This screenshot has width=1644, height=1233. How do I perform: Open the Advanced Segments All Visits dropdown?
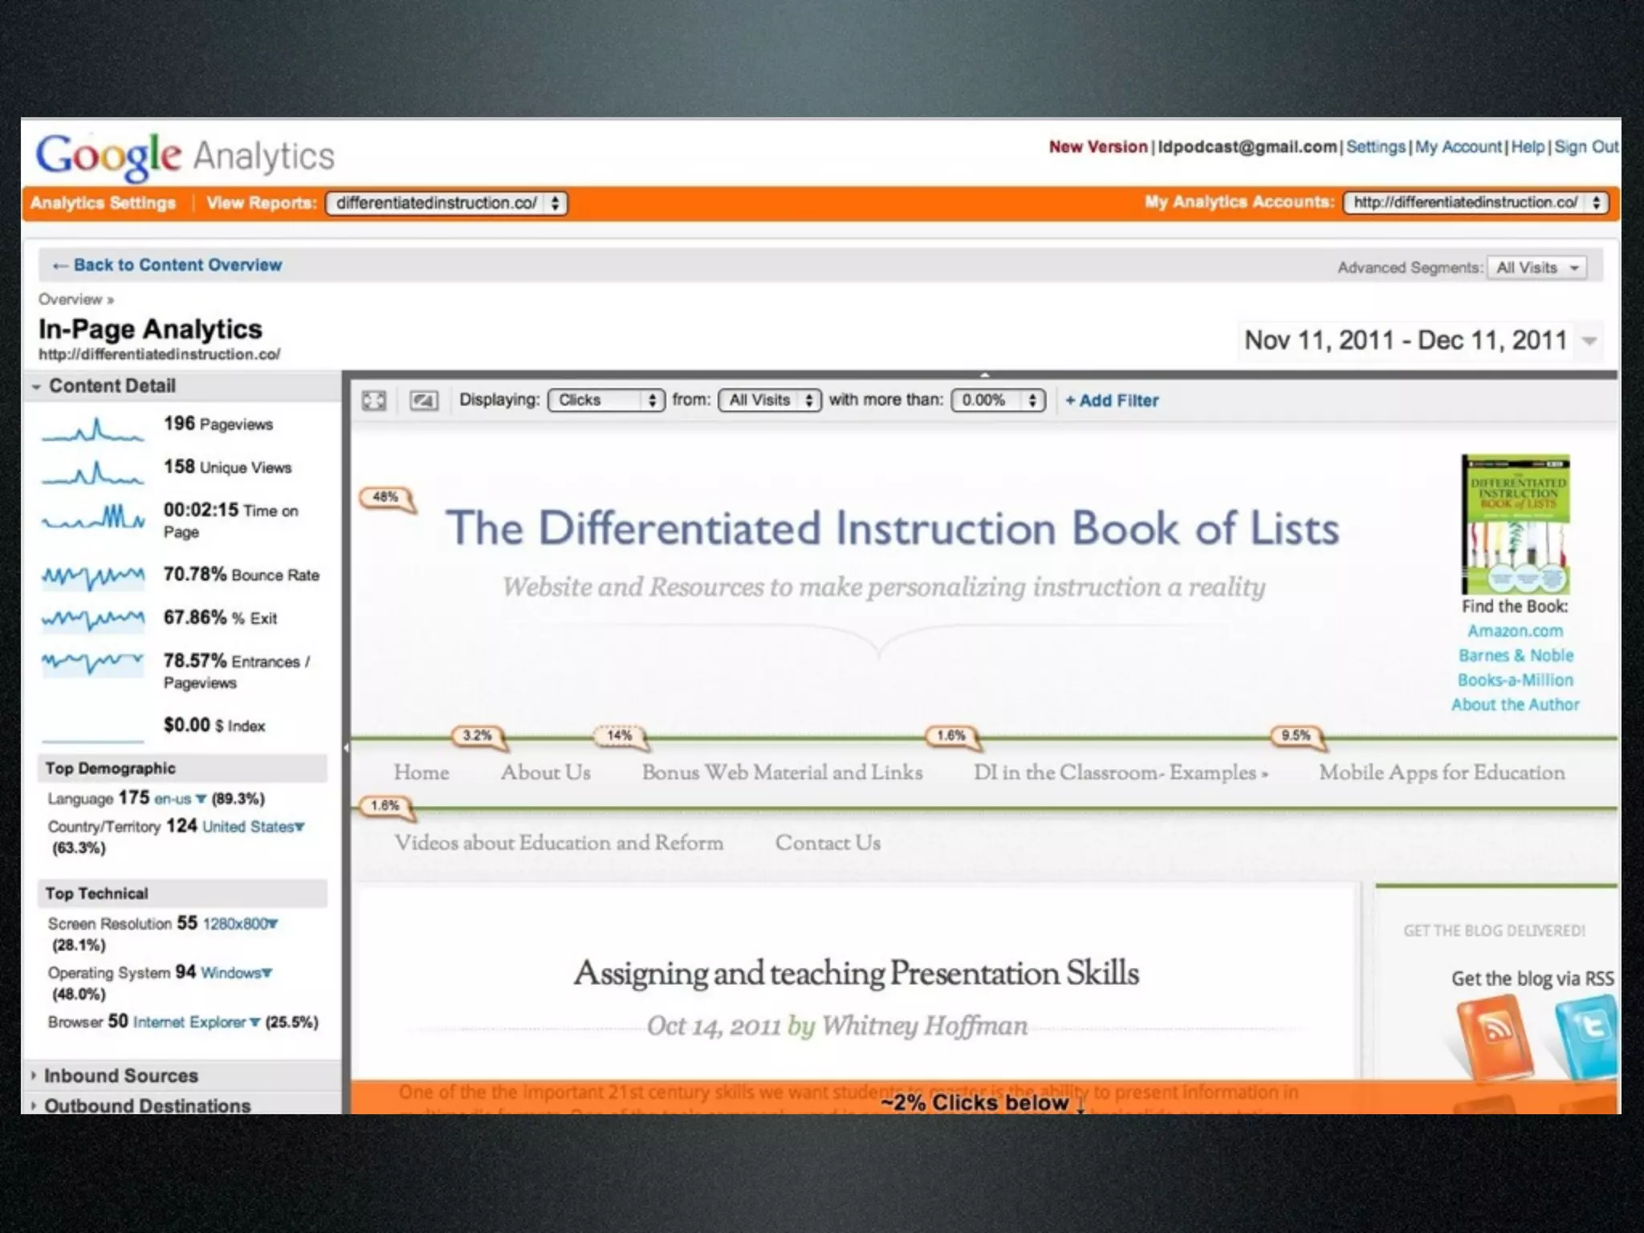[x=1536, y=267]
